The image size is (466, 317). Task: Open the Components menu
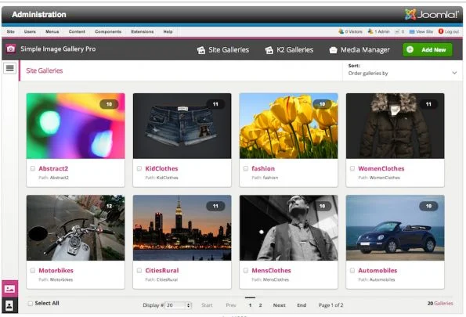(x=108, y=31)
